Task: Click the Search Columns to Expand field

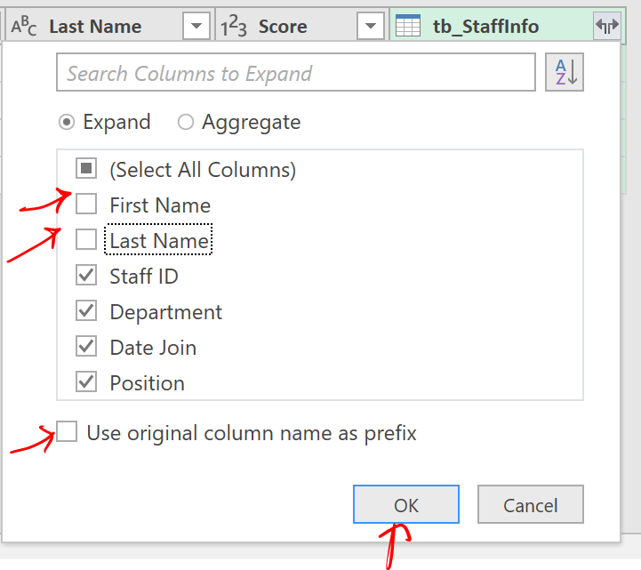Action: pos(295,73)
